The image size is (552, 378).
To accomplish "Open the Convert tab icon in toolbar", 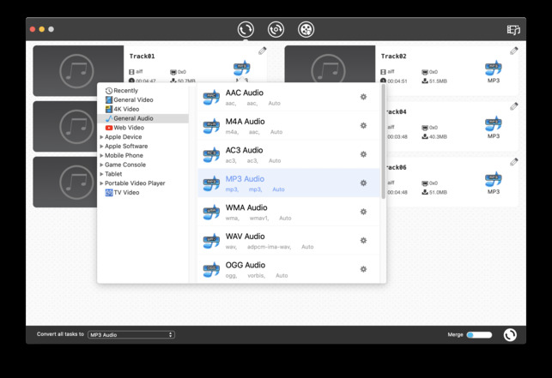I will 246,29.
